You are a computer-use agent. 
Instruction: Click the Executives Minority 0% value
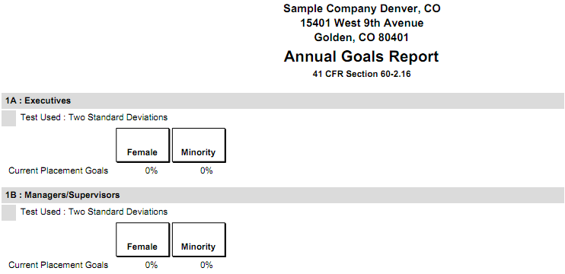tap(206, 170)
